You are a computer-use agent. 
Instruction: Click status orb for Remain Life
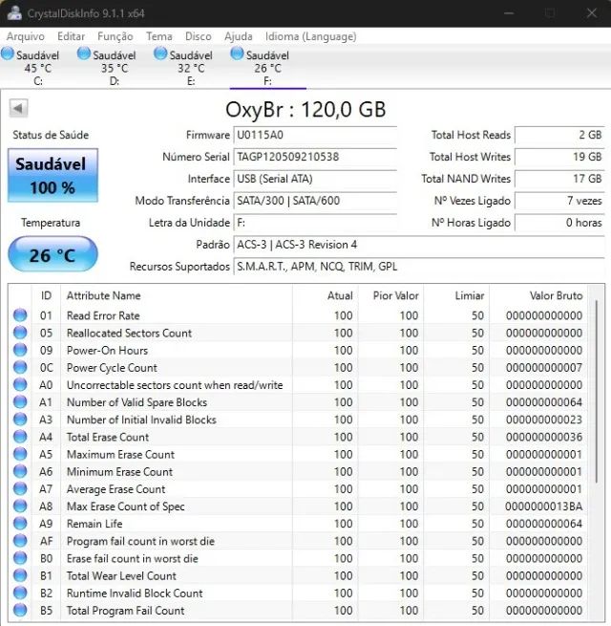pyautogui.click(x=20, y=524)
